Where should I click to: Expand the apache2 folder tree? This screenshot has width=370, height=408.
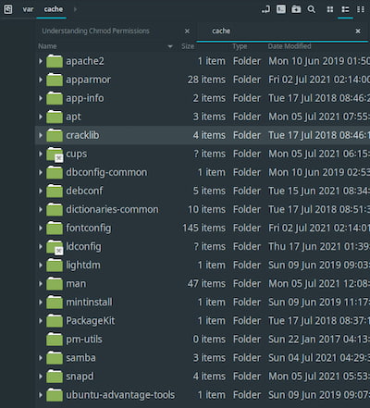[x=41, y=61]
